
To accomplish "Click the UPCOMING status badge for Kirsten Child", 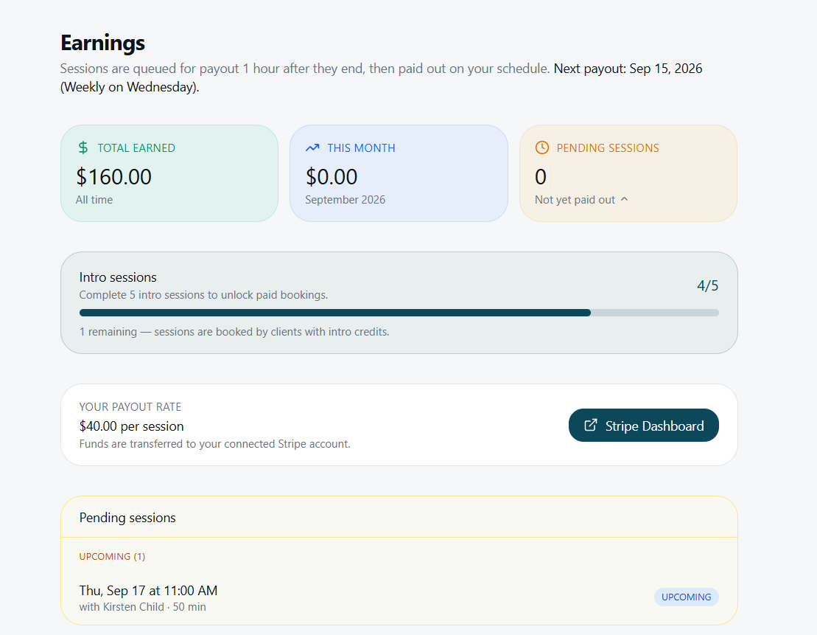I will 686,597.
